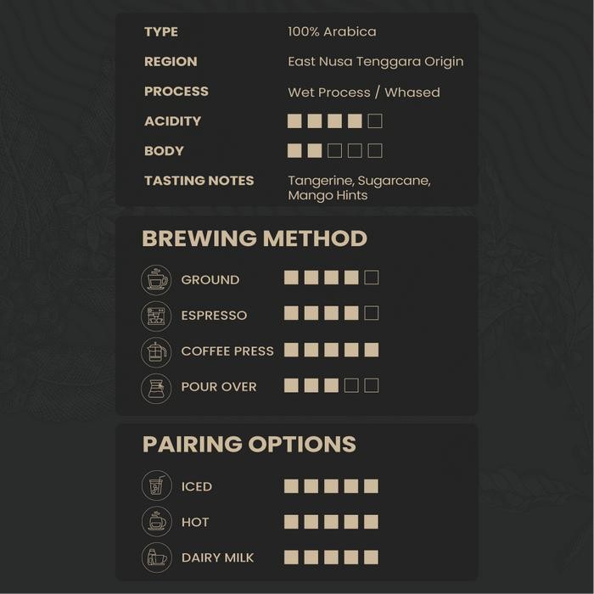Click the last filled Coffee Press square
The width and height of the screenshot is (594, 594).
tap(372, 350)
